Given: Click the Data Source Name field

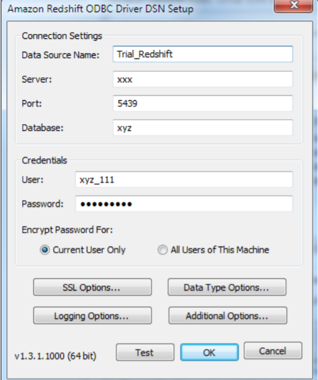Looking at the screenshot, I should click(203, 54).
